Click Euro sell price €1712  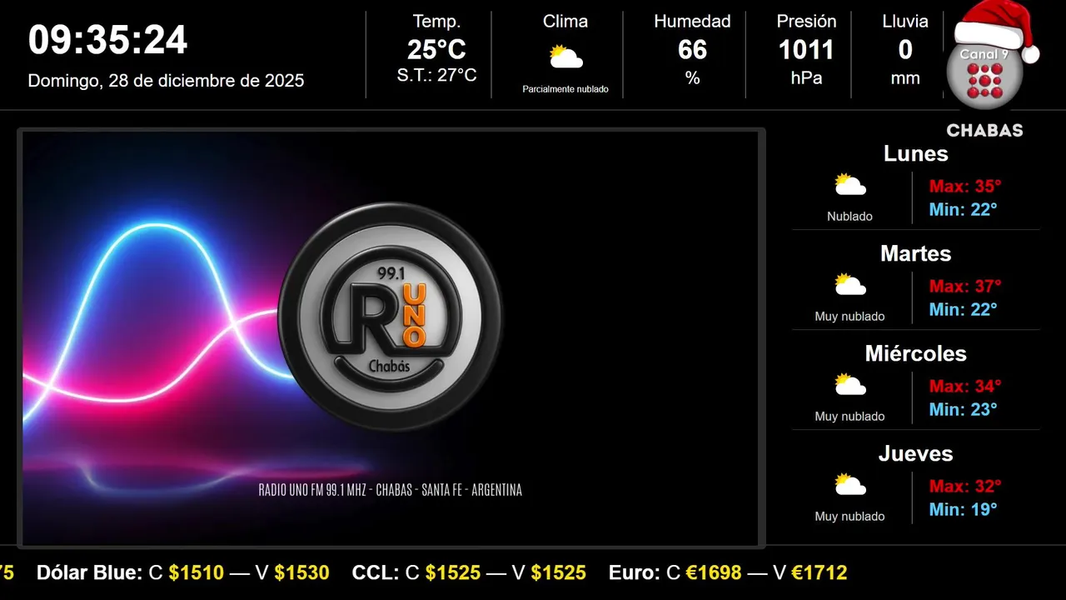[819, 572]
